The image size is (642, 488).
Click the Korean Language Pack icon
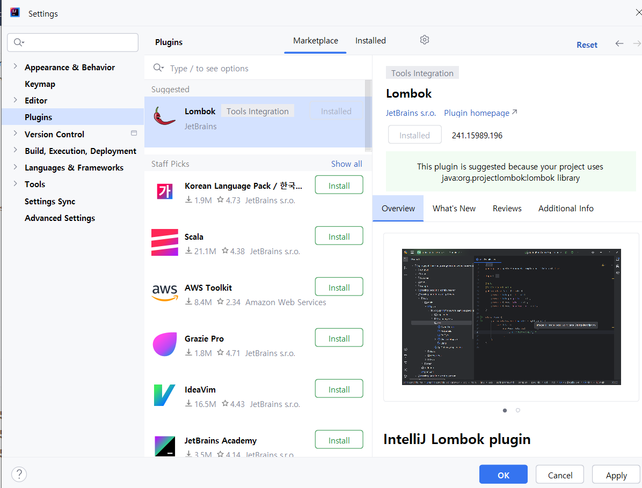pyautogui.click(x=165, y=191)
